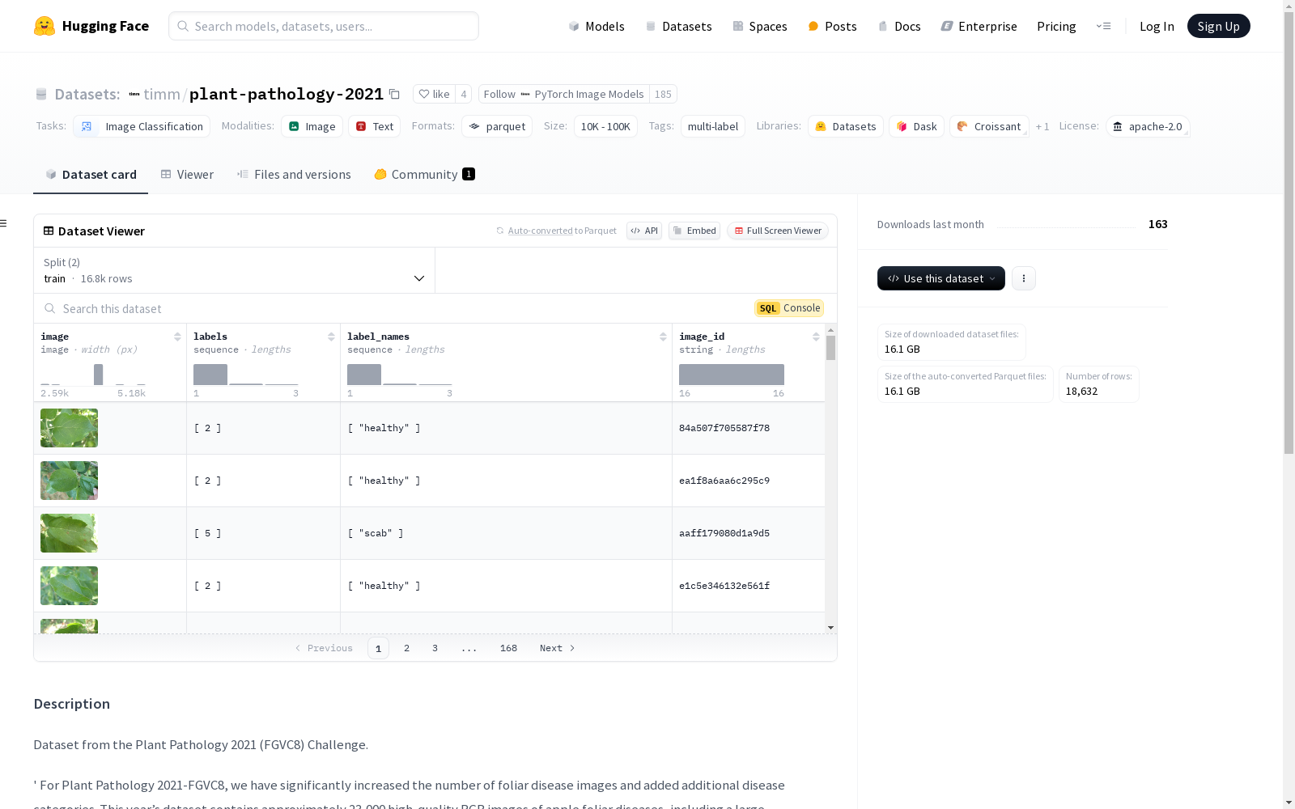Viewport: 1295px width, 809px height.
Task: Click the labels column length histogram bar
Action: tap(210, 375)
